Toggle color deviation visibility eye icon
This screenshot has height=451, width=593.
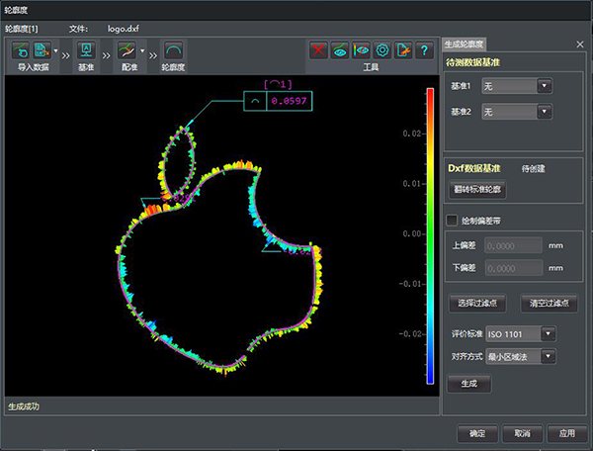361,49
